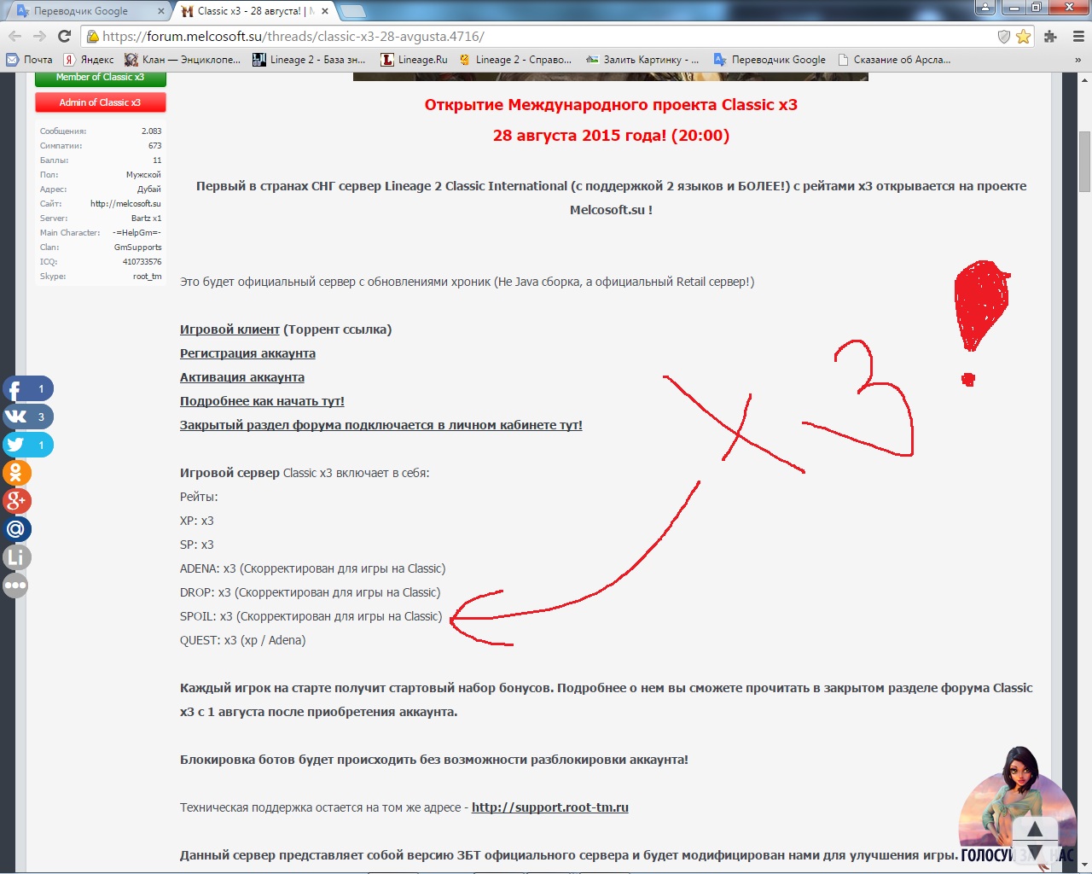Reload the page with the refresh icon
This screenshot has height=874, width=1092.
(64, 36)
